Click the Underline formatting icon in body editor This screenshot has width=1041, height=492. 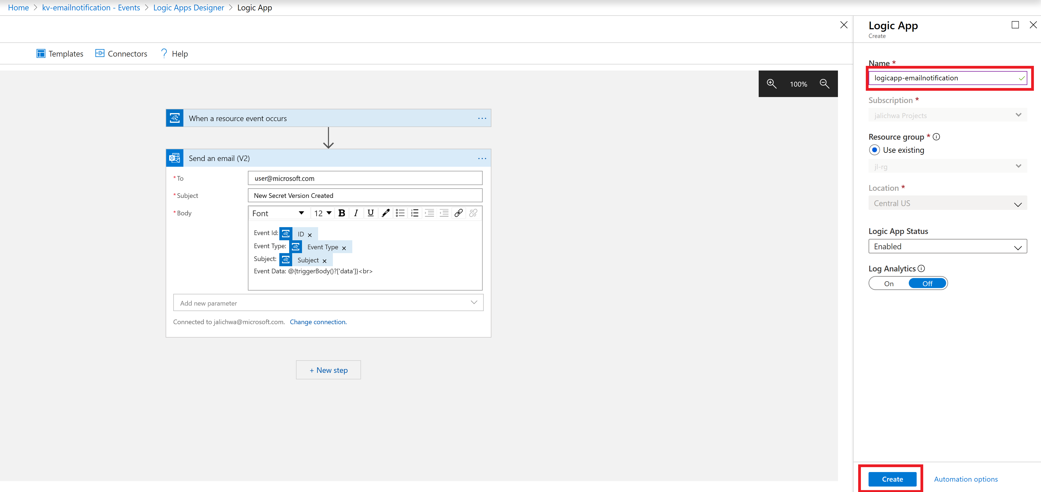coord(370,213)
